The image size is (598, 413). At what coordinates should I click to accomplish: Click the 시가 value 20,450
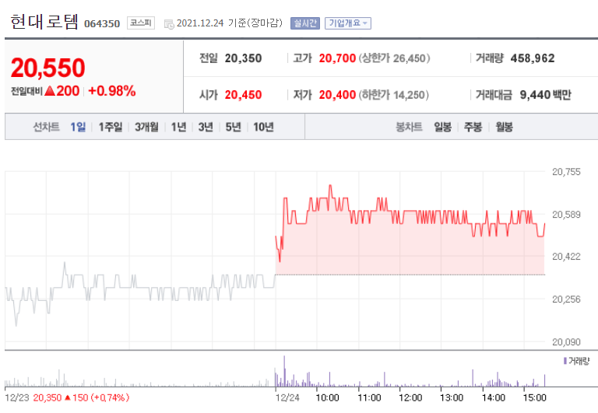pos(243,94)
